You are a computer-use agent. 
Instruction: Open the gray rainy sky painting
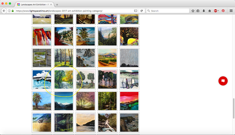tap(129, 58)
